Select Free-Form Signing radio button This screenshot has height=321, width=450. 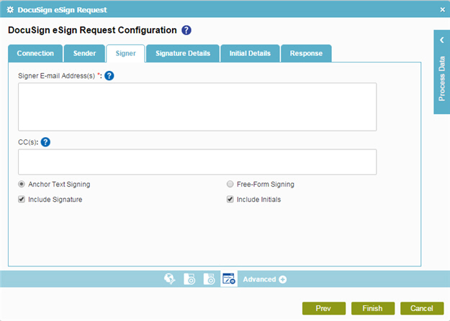coord(230,184)
